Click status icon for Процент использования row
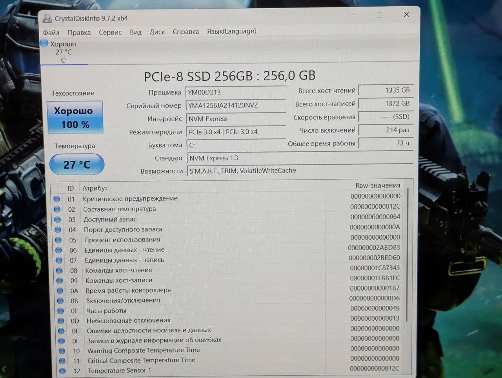This screenshot has height=378, width=502. [x=58, y=240]
